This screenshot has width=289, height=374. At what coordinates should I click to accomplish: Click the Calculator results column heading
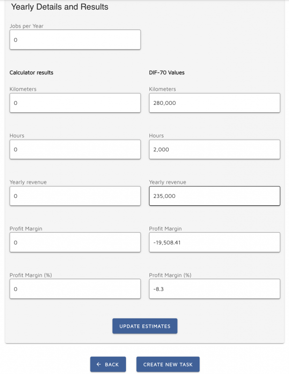(x=31, y=72)
